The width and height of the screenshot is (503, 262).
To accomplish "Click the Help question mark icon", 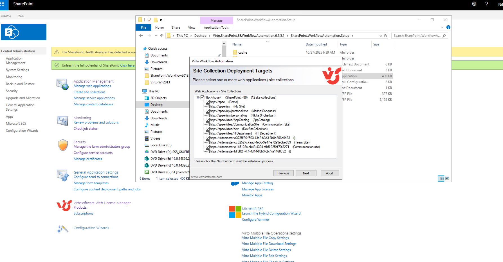I will [486, 4].
